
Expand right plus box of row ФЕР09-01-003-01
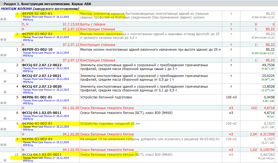tap(5, 19)
